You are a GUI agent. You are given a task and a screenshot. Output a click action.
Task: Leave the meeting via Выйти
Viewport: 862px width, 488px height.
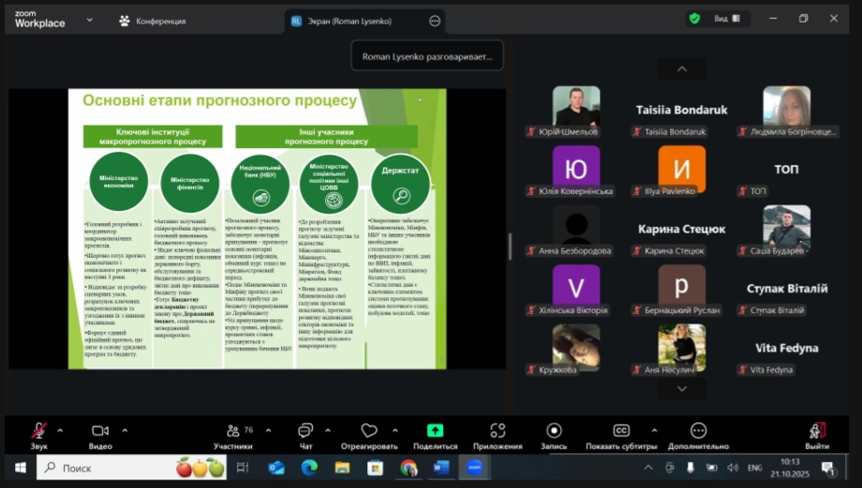click(817, 436)
